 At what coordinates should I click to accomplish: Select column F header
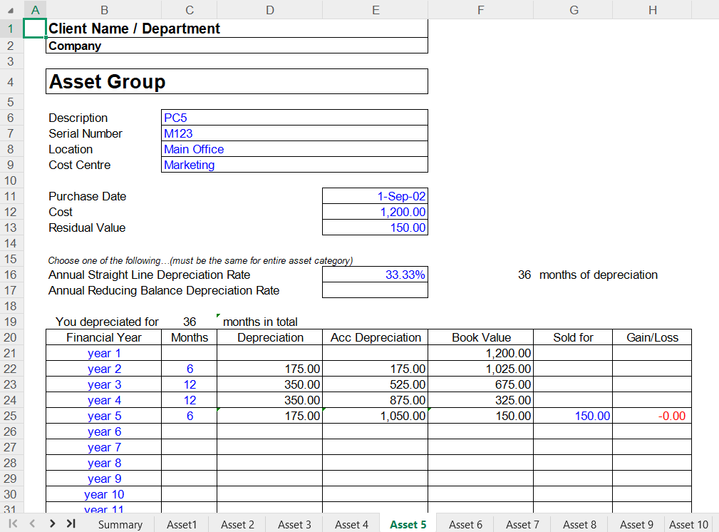point(480,10)
